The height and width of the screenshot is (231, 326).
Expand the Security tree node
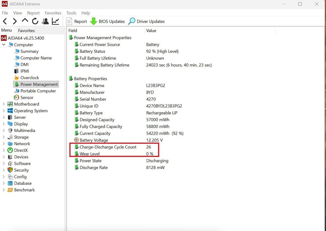[x=4, y=170]
